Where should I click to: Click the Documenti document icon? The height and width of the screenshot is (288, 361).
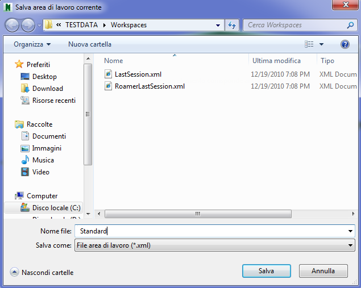(25, 136)
